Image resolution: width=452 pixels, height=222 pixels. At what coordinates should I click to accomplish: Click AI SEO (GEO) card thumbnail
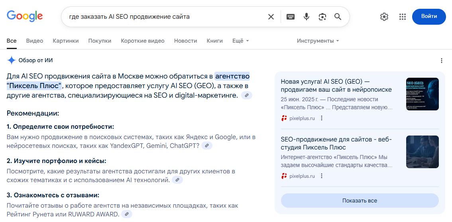(423, 94)
